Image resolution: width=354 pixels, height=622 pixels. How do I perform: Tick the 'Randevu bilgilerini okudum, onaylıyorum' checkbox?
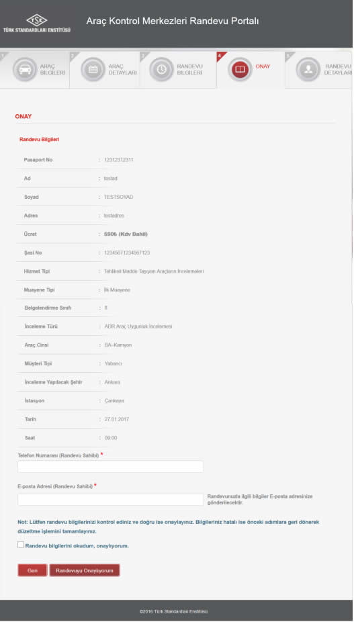click(21, 545)
